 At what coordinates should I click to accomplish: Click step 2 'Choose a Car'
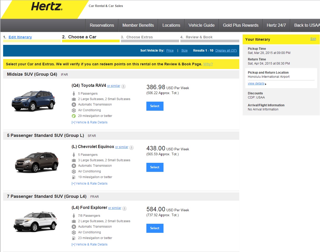tap(82, 37)
